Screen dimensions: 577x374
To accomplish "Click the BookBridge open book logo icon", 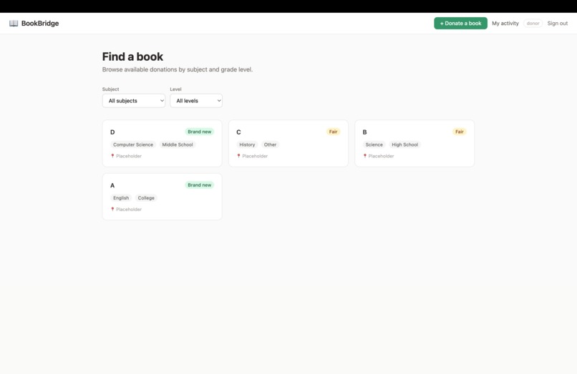I will [14, 23].
